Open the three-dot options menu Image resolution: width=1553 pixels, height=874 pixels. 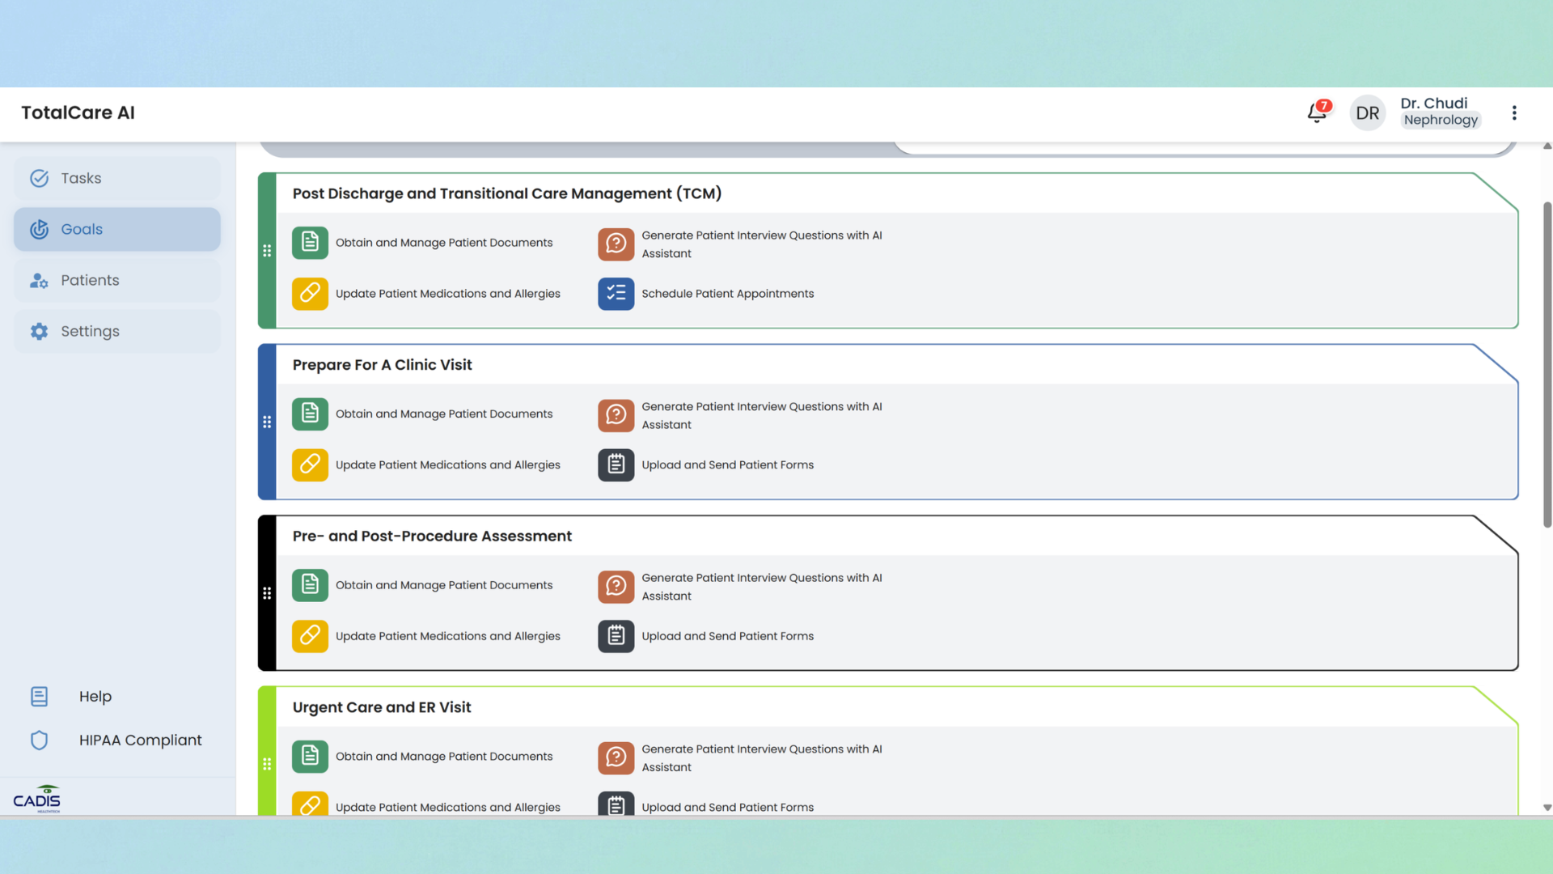click(1514, 113)
